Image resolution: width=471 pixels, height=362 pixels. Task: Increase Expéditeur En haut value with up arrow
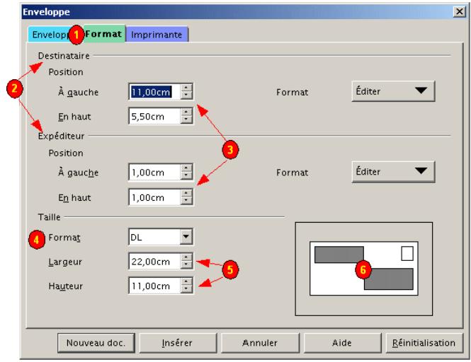186,194
